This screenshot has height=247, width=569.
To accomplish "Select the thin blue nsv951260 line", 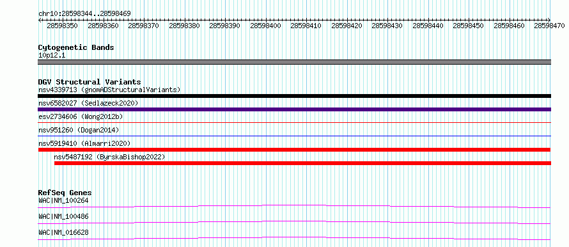I will click(295, 136).
